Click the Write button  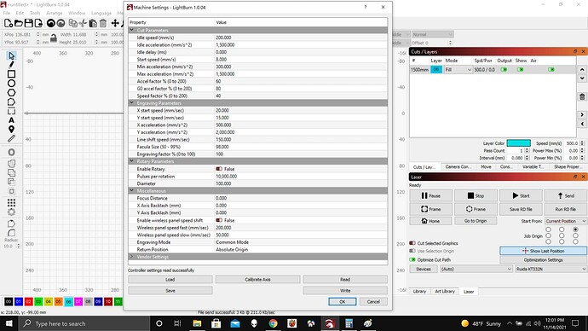tap(345, 290)
